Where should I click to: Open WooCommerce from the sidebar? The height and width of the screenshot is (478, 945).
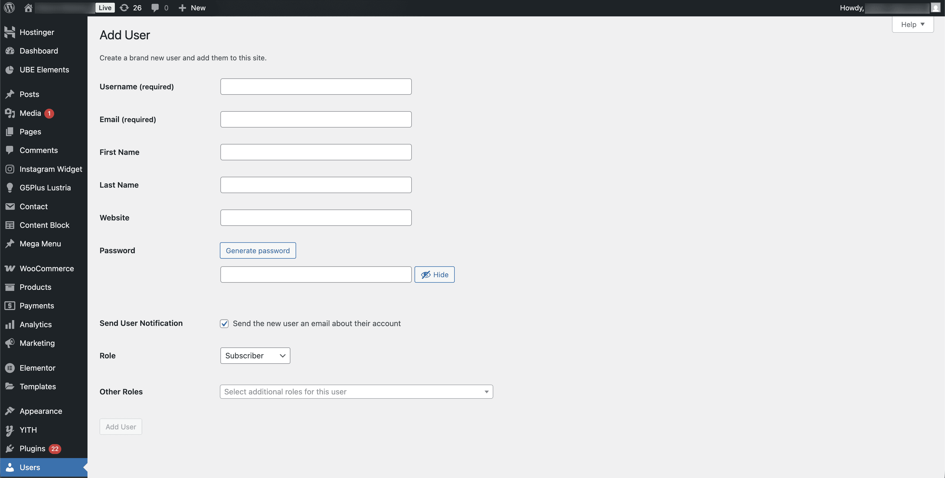46,268
